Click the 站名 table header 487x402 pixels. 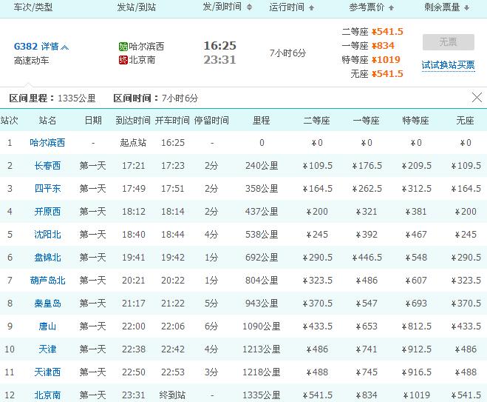(47, 121)
